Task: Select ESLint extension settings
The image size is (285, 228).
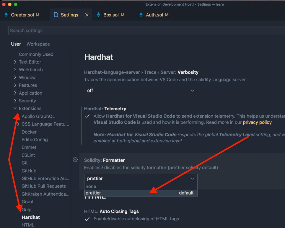Action: coord(28,155)
